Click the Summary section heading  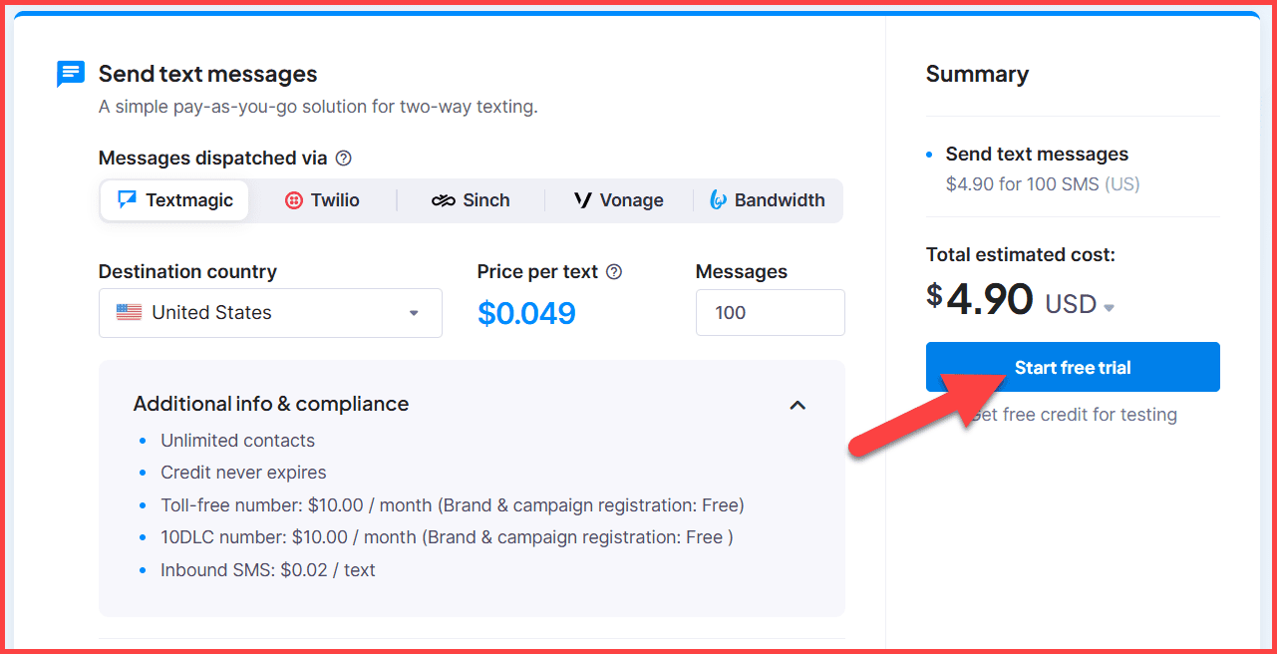click(x=977, y=74)
